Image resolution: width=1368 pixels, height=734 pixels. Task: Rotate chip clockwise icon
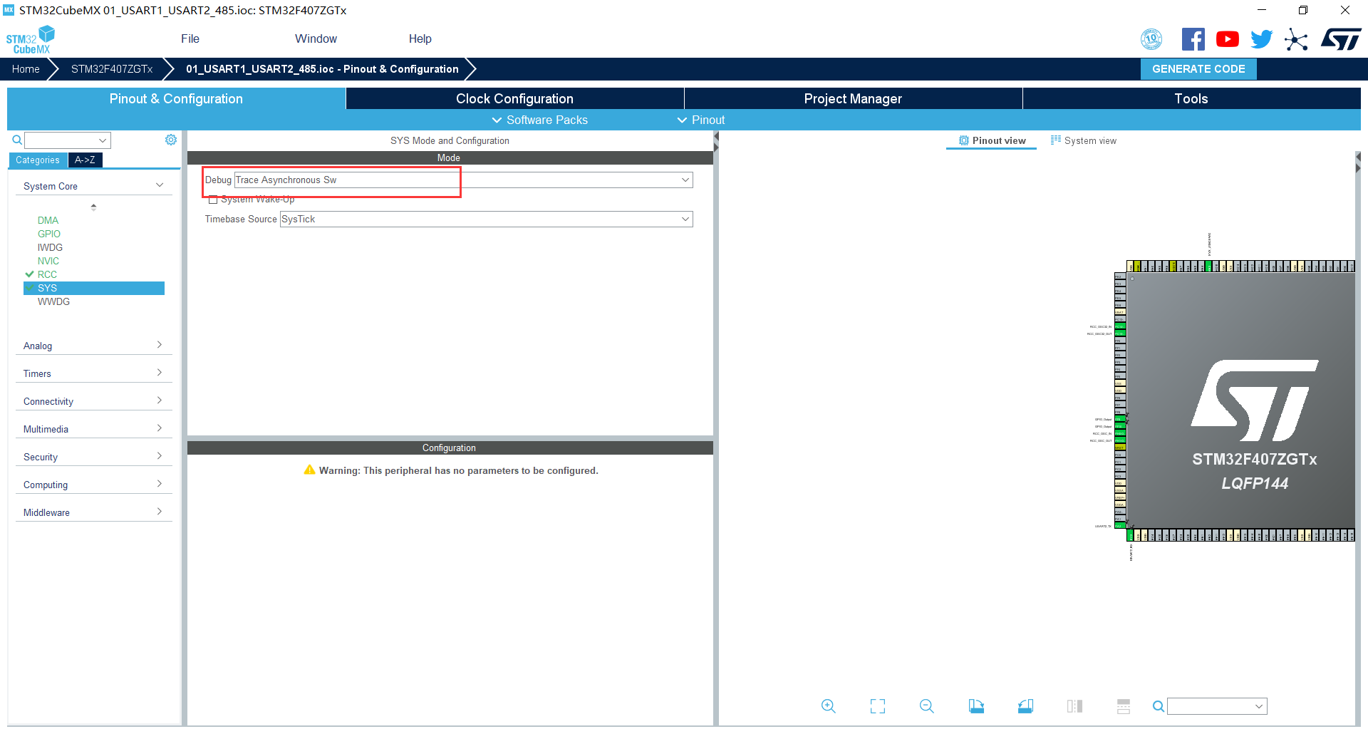[x=976, y=706]
